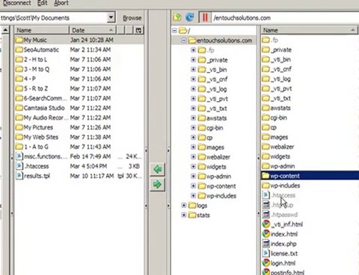
Task: Expand the .fp tree node
Action: (193, 50)
